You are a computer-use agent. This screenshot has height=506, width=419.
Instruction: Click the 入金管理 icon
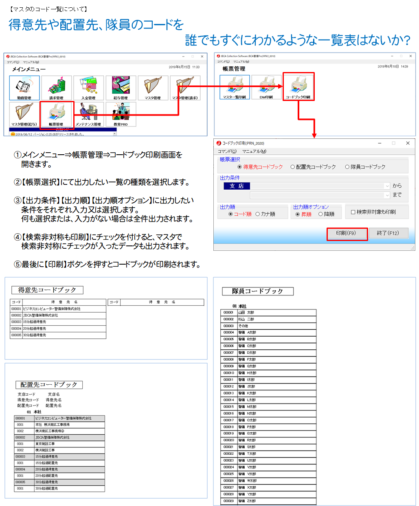click(x=88, y=88)
